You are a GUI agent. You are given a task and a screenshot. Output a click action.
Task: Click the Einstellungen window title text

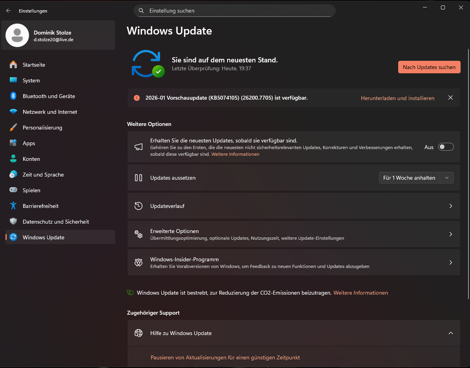(33, 11)
